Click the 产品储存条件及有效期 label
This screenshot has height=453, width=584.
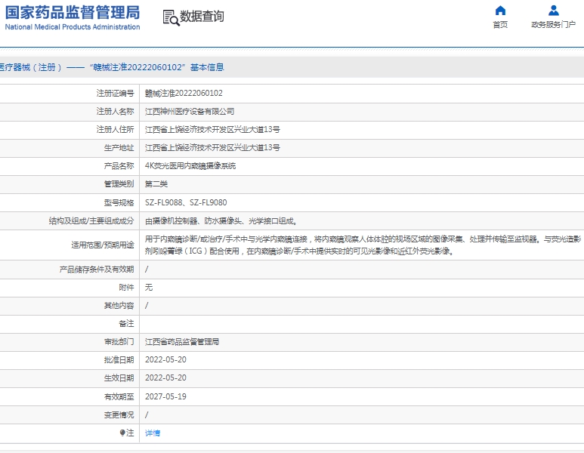tap(97, 269)
